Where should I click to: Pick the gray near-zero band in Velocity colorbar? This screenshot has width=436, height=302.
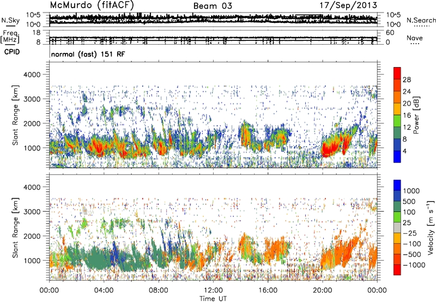397,227
